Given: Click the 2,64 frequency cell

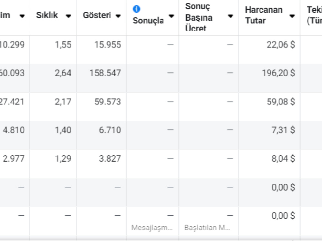Looking at the screenshot, I should pyautogui.click(x=63, y=73).
